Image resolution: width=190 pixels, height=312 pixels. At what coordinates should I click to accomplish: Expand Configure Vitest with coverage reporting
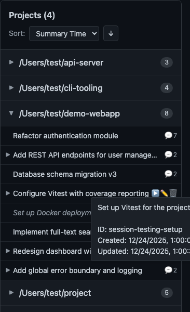pos(8,193)
